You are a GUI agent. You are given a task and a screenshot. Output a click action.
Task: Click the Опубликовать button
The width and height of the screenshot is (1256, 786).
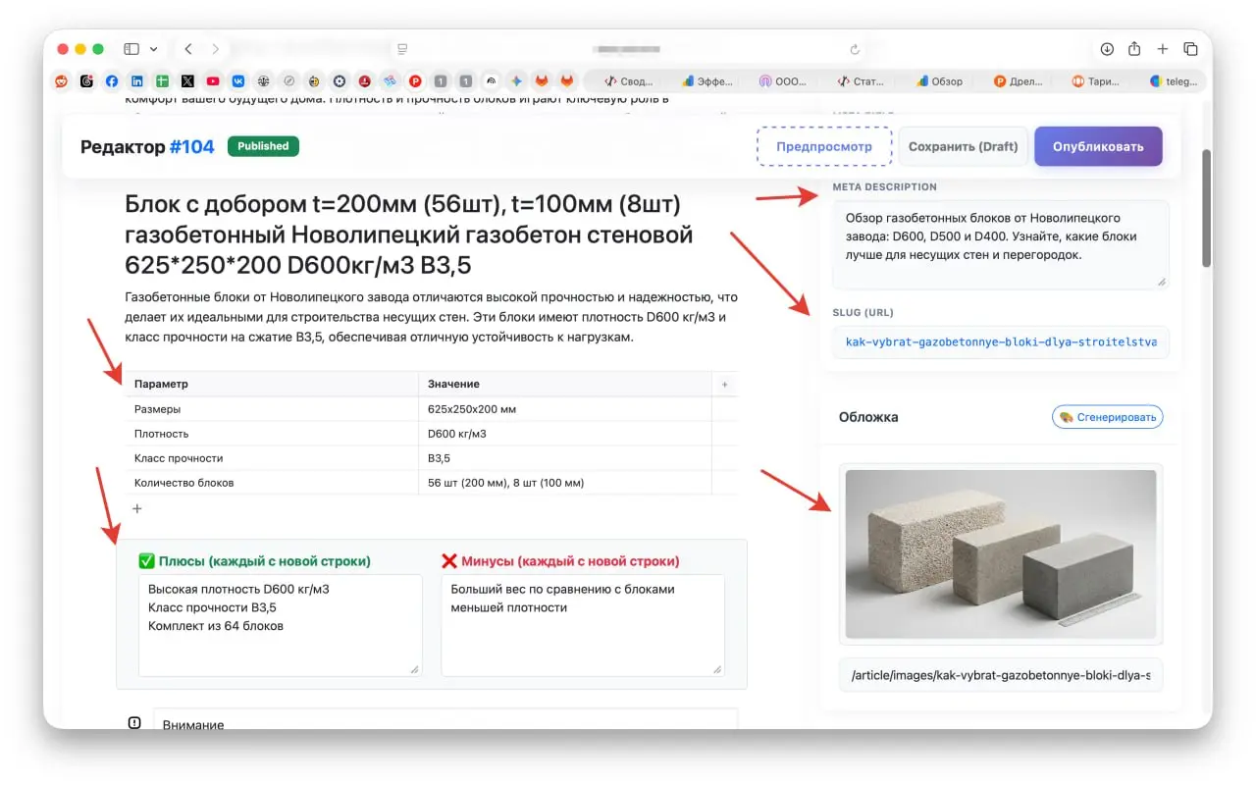coord(1098,146)
